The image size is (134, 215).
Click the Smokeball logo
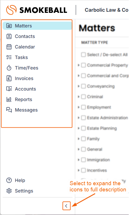tap(36, 10)
